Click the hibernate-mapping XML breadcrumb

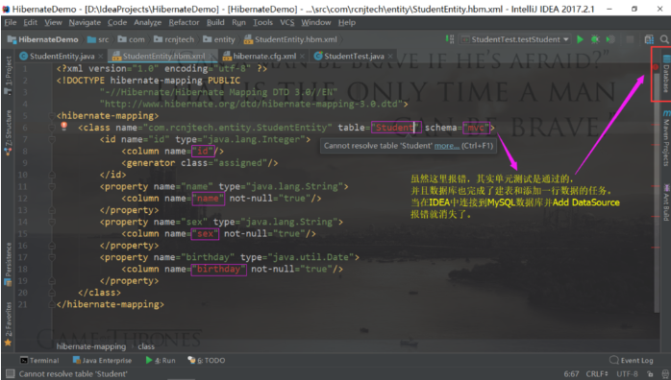point(91,346)
